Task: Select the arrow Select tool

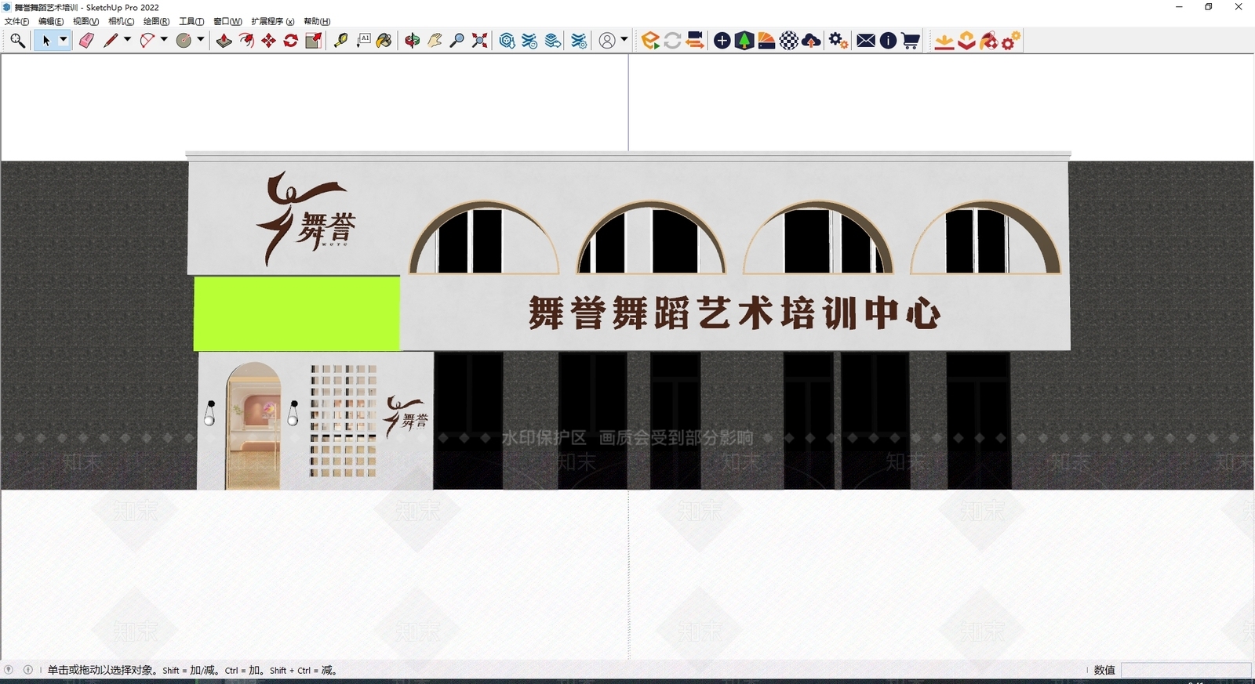Action: [46, 41]
